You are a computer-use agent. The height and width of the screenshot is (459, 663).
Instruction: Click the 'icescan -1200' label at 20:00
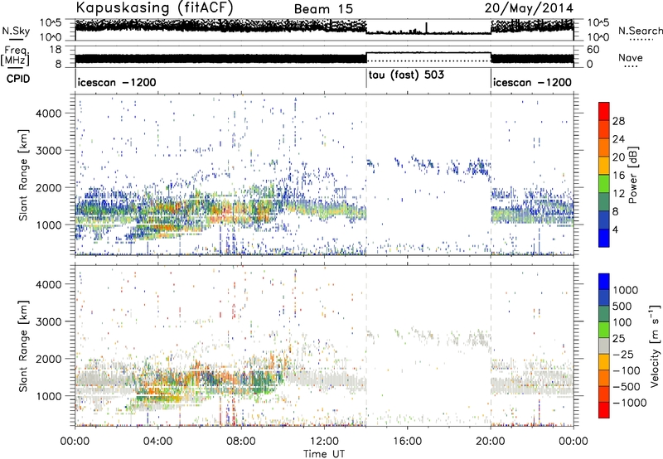pyautogui.click(x=532, y=82)
